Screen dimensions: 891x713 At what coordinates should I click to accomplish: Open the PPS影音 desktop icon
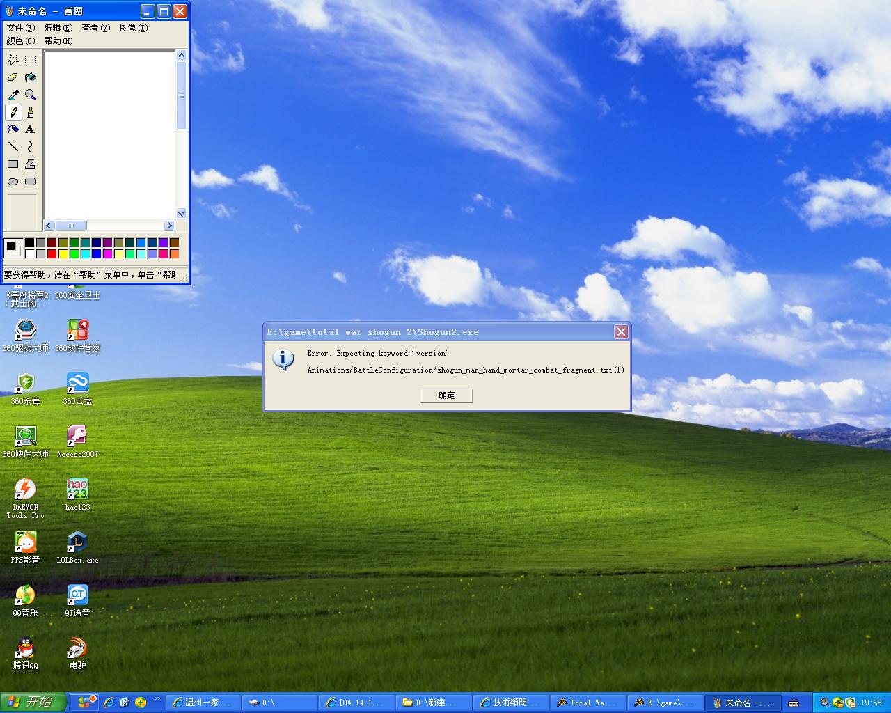tap(26, 547)
